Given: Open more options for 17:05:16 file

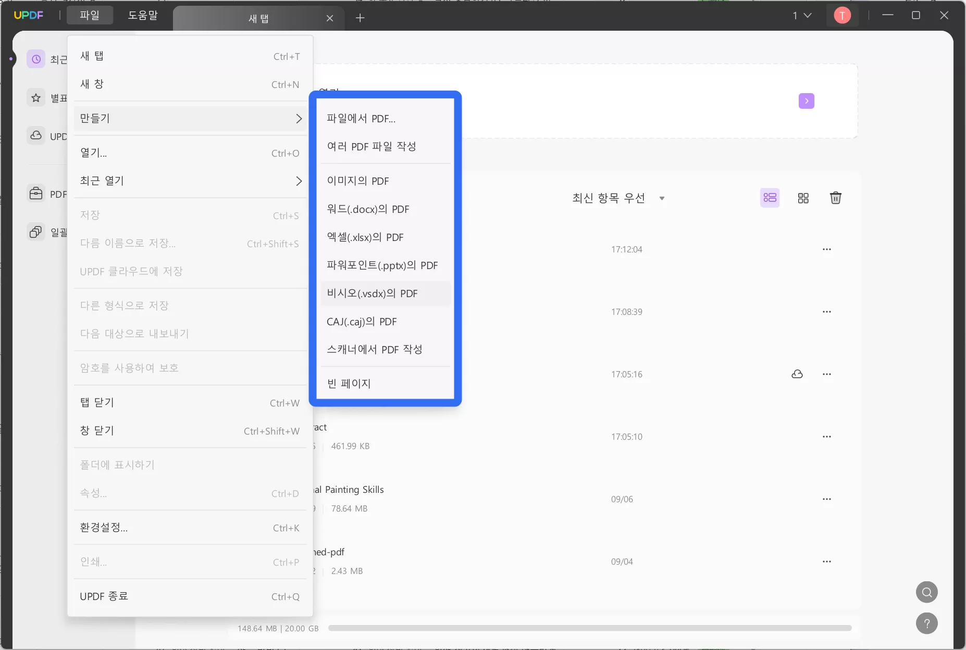Looking at the screenshot, I should 827,374.
